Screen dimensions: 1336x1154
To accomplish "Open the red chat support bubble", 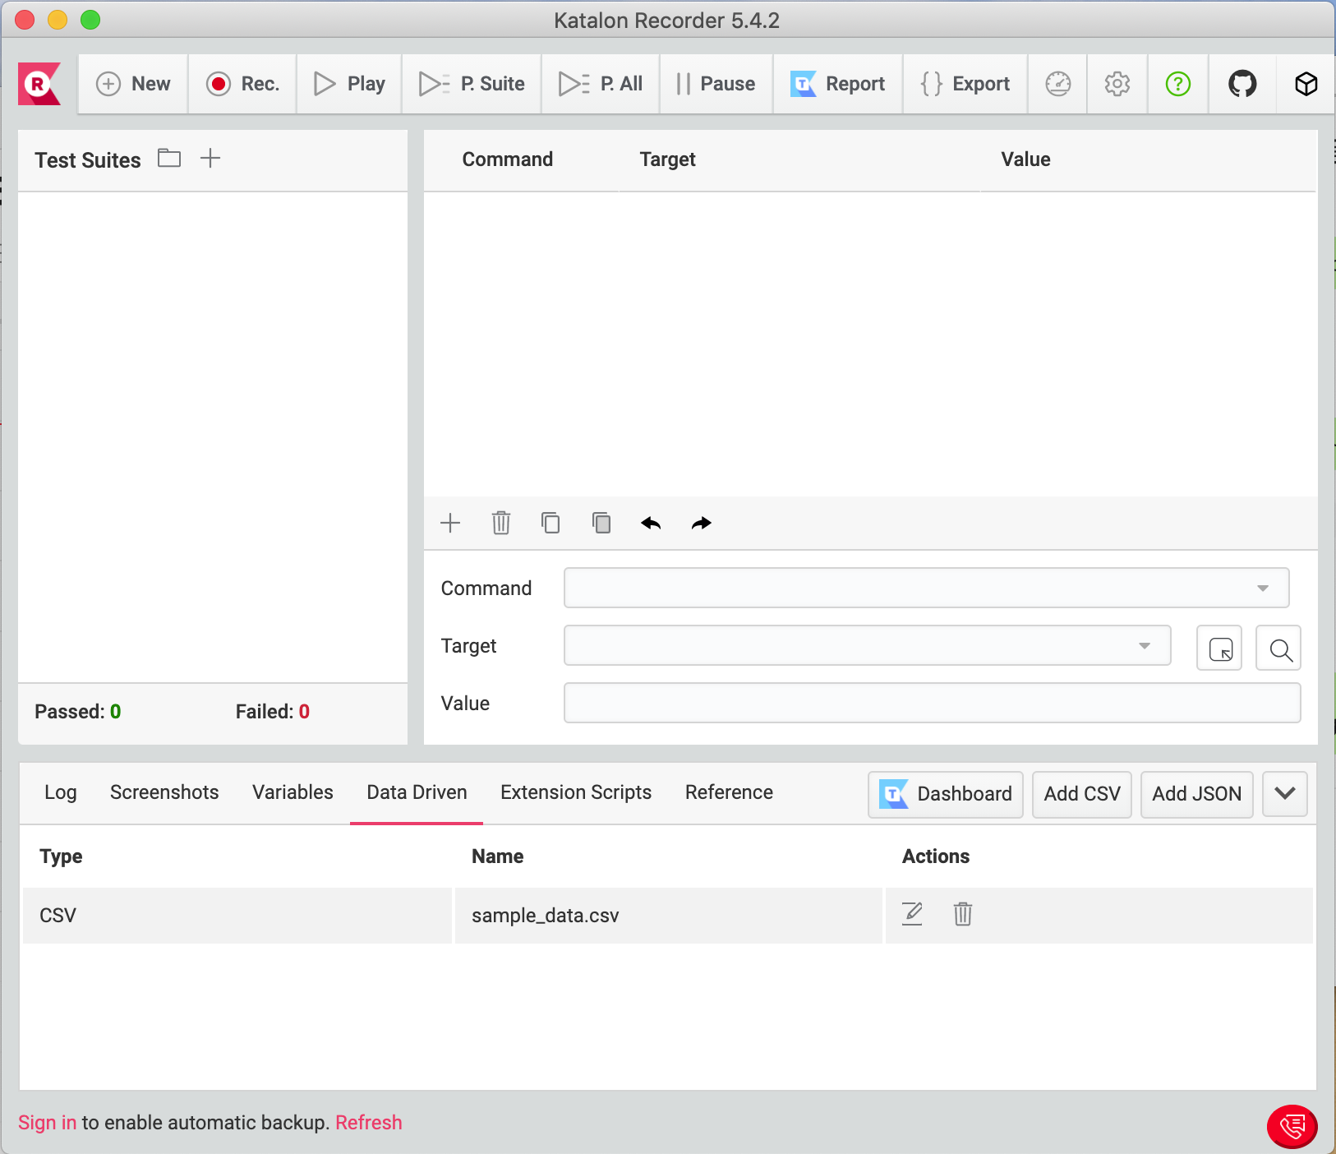I will pos(1292,1126).
